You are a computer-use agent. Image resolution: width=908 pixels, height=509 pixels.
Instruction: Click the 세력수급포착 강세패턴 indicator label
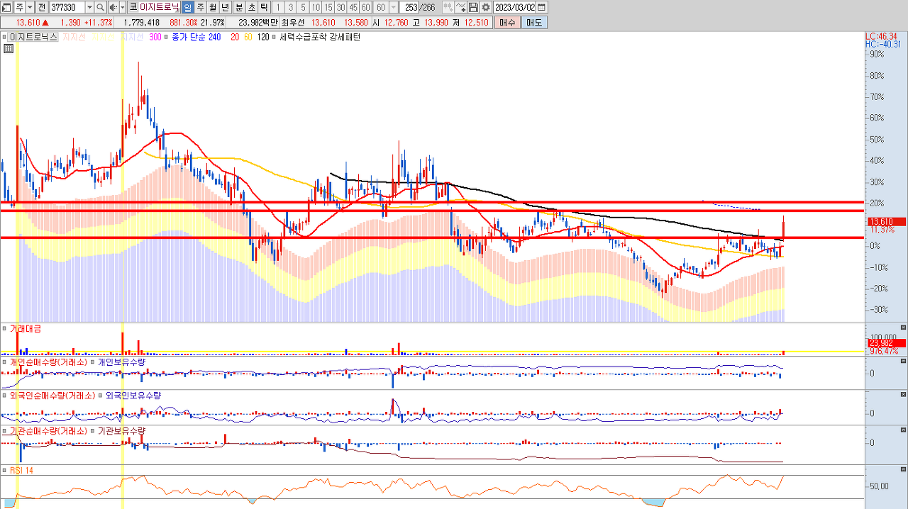coord(320,37)
